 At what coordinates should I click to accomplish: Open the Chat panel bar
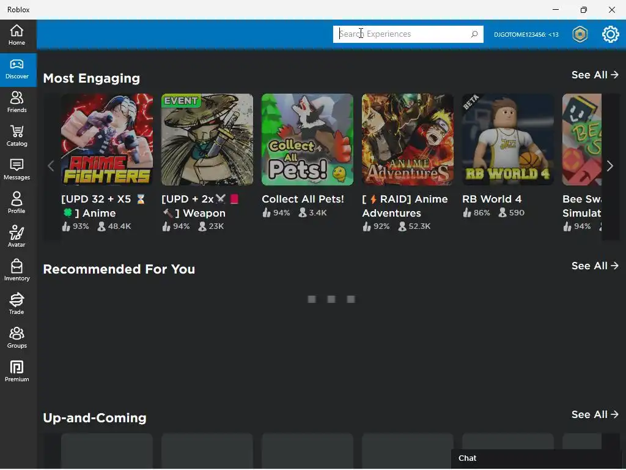[537, 458]
